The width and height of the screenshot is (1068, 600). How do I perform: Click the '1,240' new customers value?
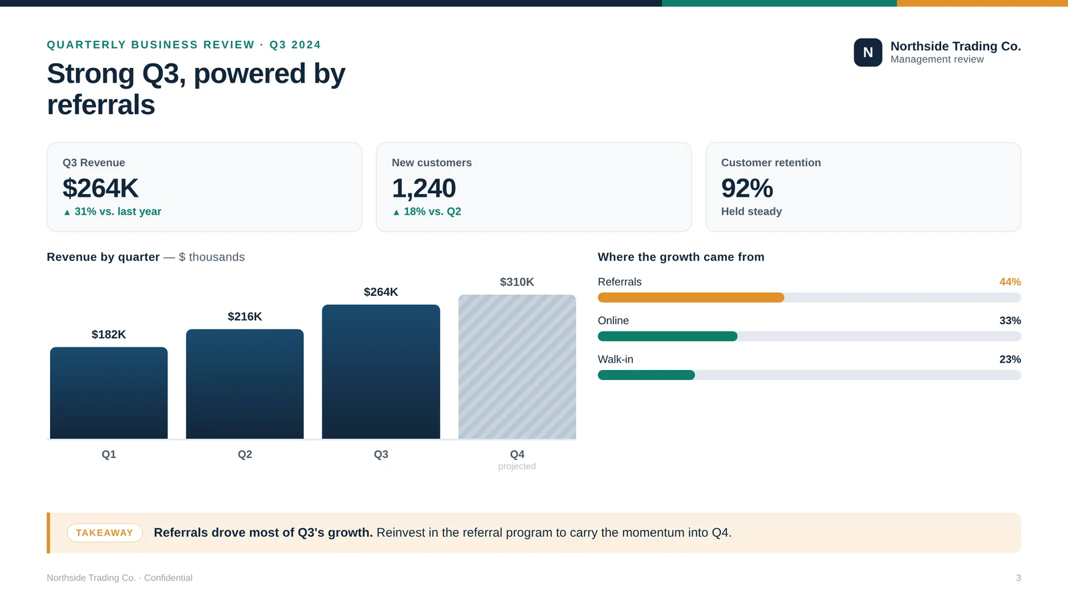coord(423,188)
